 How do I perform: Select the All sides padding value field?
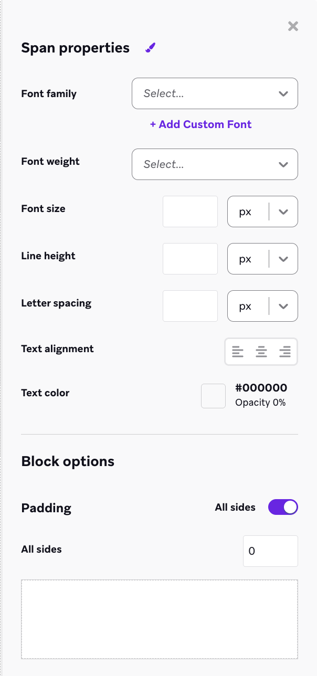[x=270, y=551]
